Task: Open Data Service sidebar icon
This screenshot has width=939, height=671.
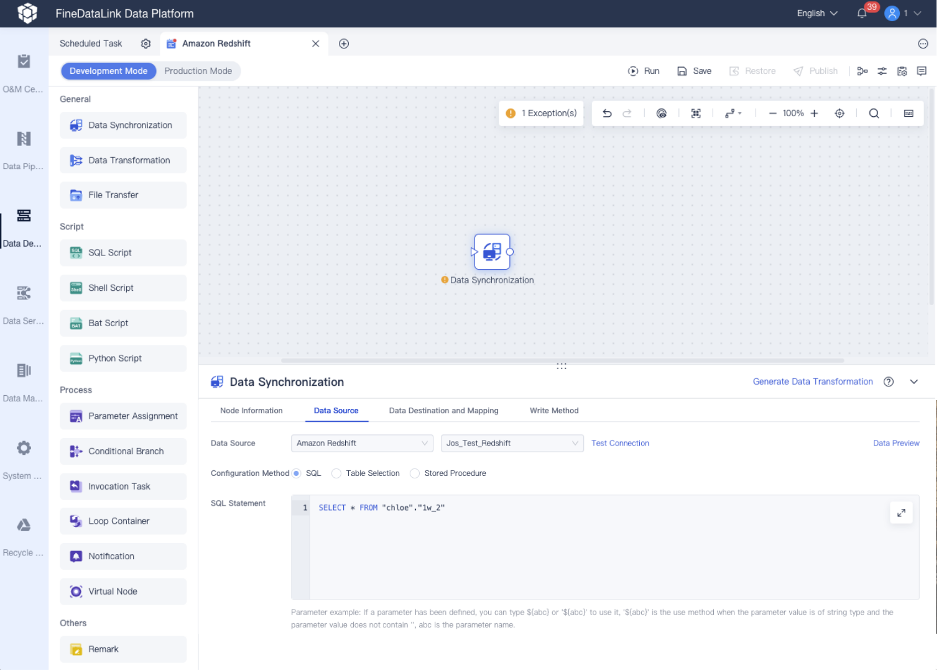Action: pyautogui.click(x=24, y=293)
